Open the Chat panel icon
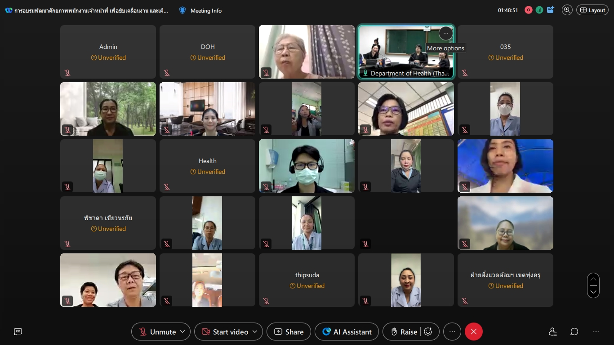614x345 pixels. [574, 332]
